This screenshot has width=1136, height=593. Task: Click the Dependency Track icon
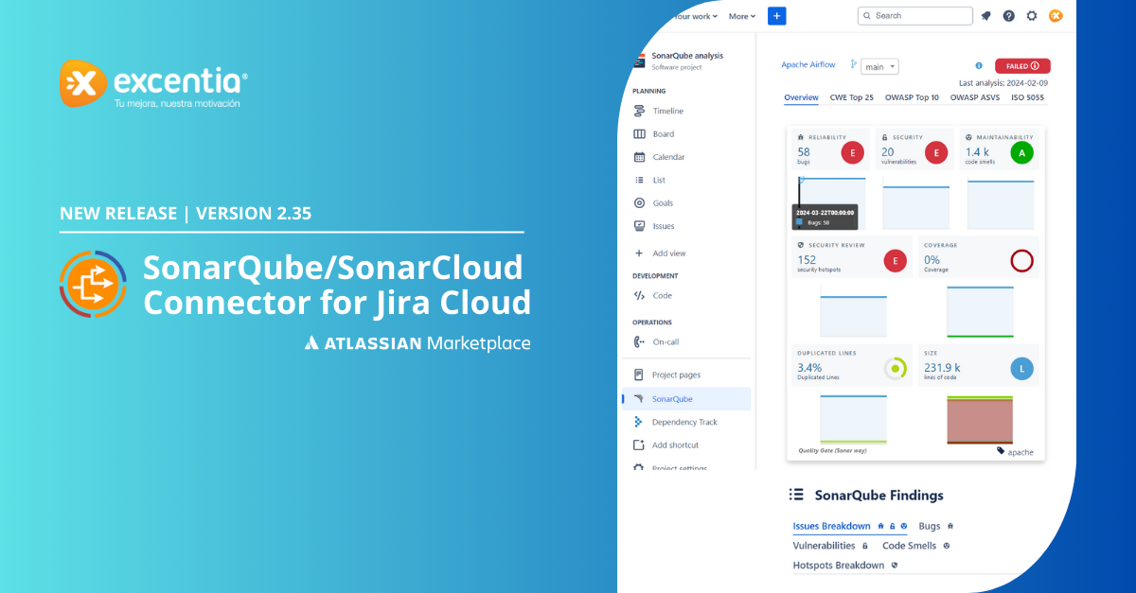point(640,422)
